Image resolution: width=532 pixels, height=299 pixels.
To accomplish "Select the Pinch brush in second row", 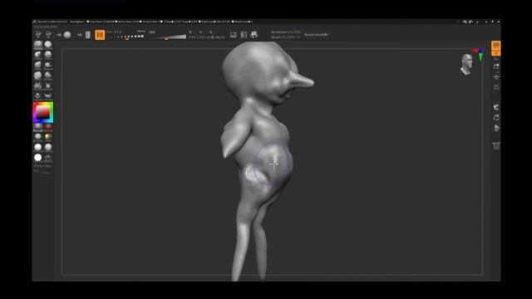I will [x=48, y=55].
